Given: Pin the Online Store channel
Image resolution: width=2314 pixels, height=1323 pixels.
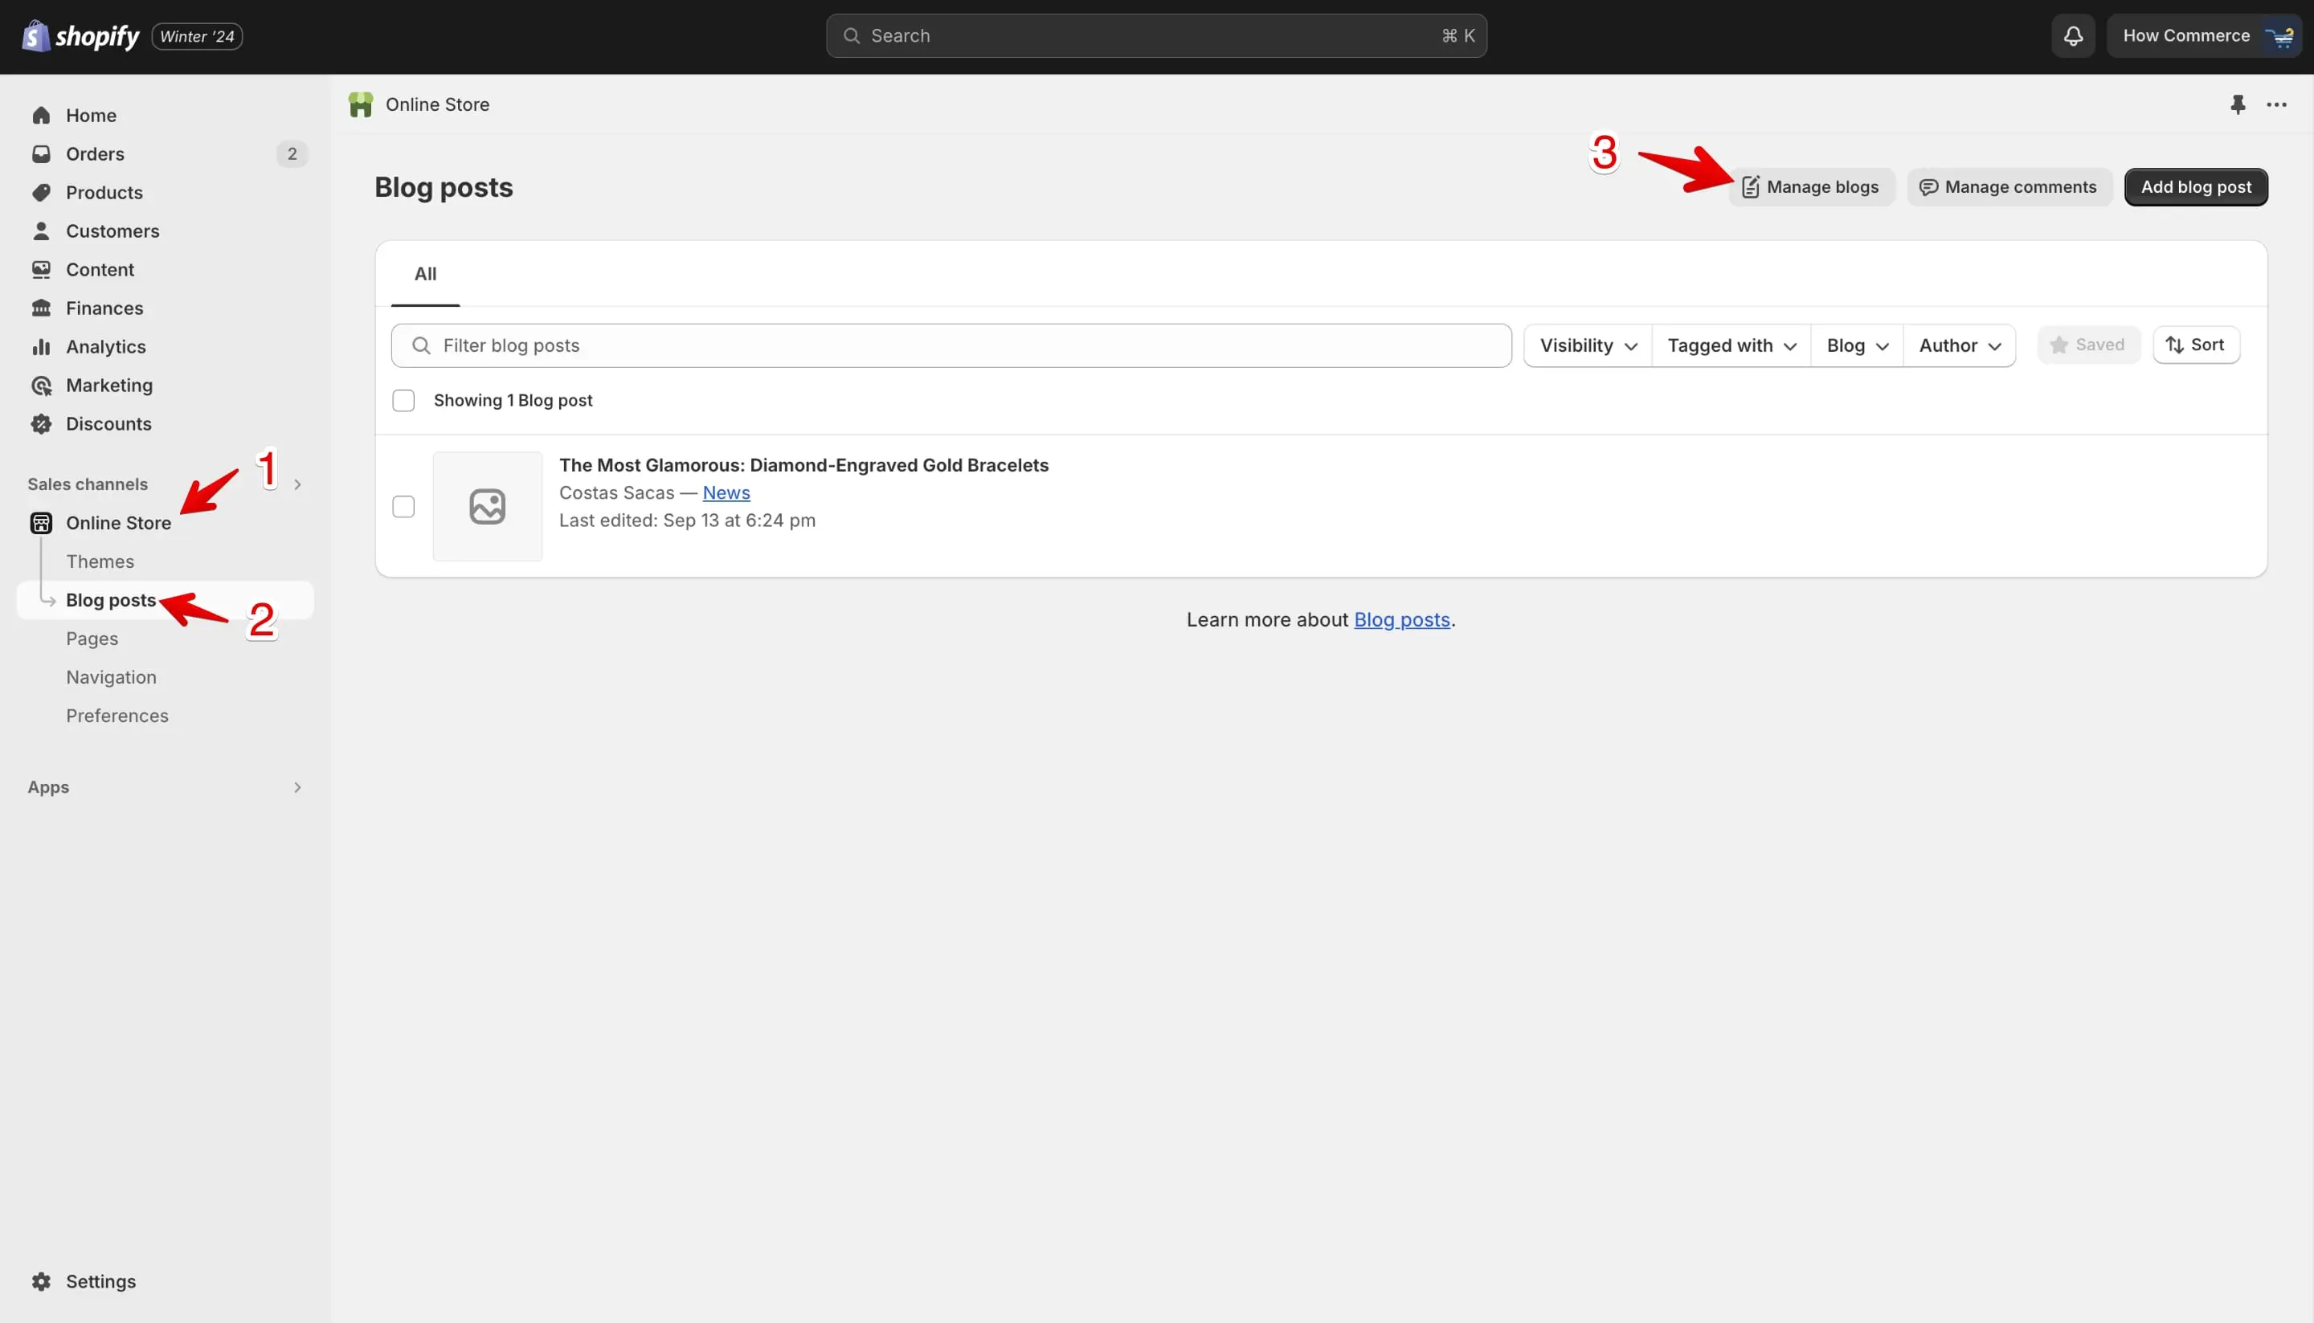Looking at the screenshot, I should (x=2238, y=104).
